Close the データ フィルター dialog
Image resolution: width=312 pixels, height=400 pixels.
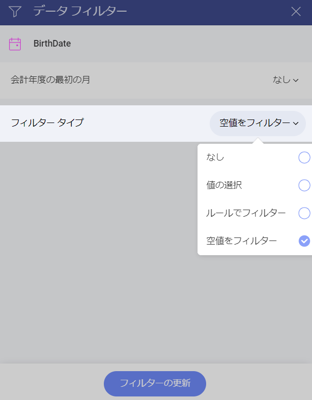point(296,12)
